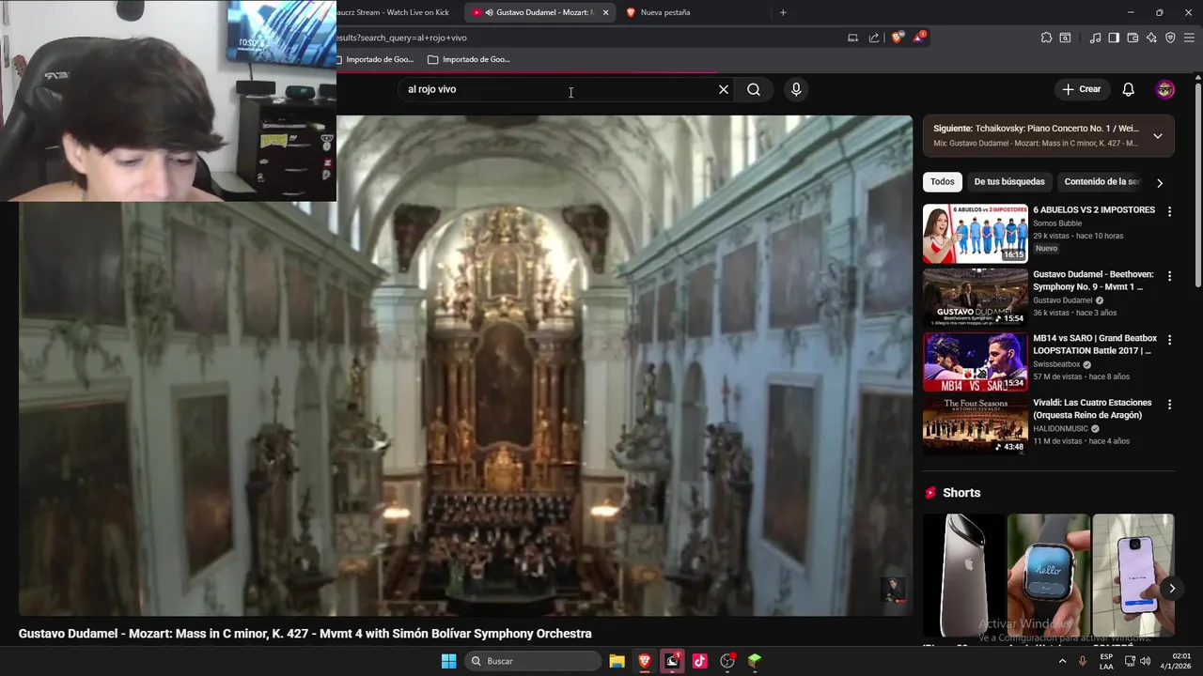
Task: Expand the Siguiente mix playlist chevron
Action: (1158, 136)
